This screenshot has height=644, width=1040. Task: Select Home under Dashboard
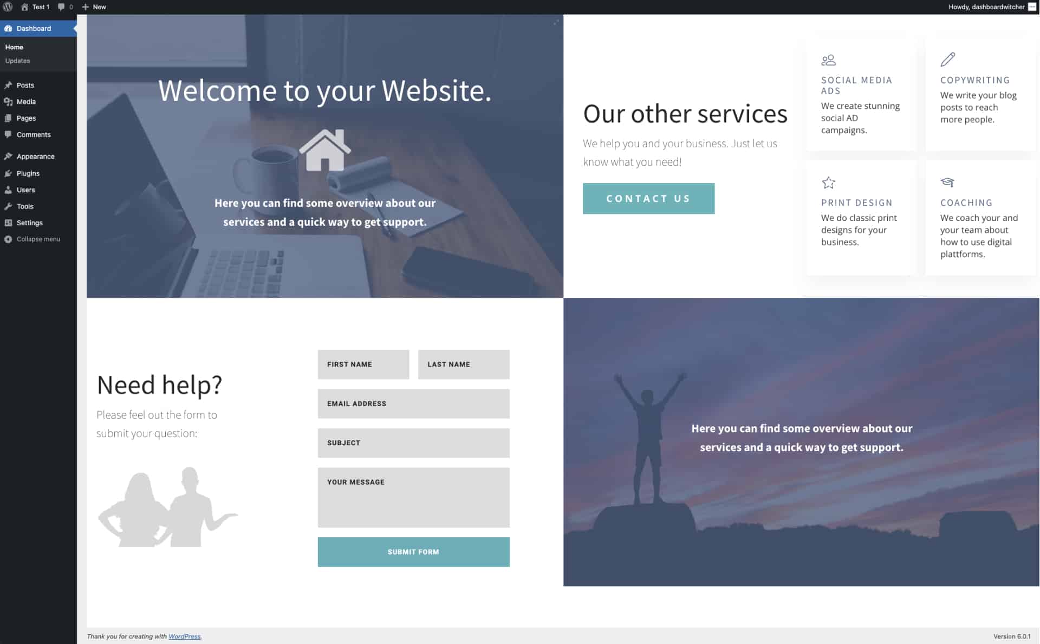[x=14, y=47]
